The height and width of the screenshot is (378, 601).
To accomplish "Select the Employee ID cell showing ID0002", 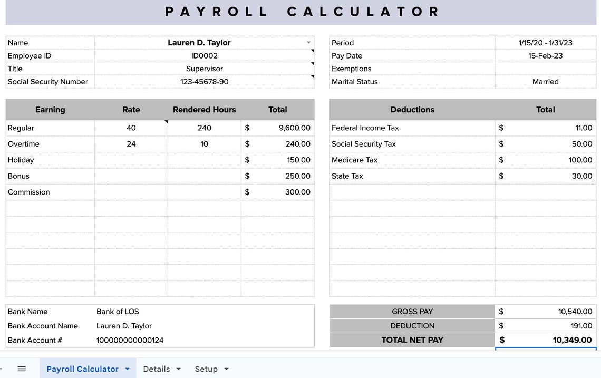I will (205, 55).
